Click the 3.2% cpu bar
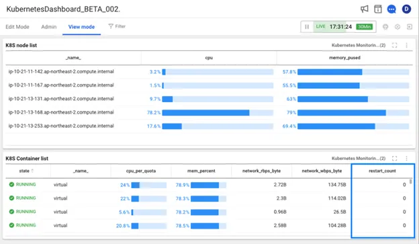Screen dimensions: 419x244 [x=218, y=72]
